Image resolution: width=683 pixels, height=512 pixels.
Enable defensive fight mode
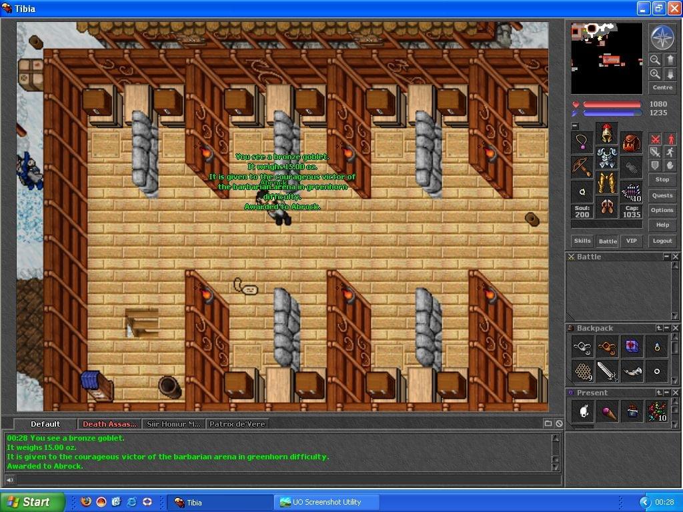click(655, 165)
